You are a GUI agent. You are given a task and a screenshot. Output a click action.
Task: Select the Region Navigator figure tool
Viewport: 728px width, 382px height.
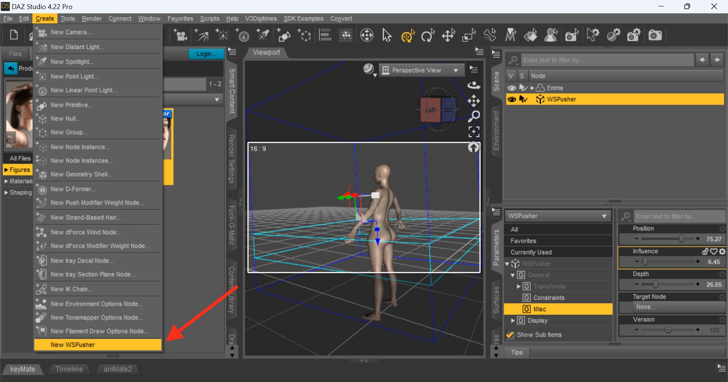(551, 35)
